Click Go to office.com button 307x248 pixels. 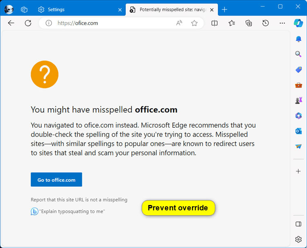coord(56,180)
